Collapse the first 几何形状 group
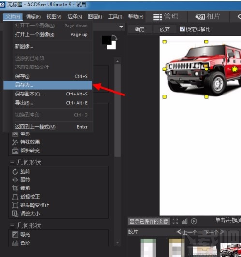The image size is (241, 257). pos(12,162)
